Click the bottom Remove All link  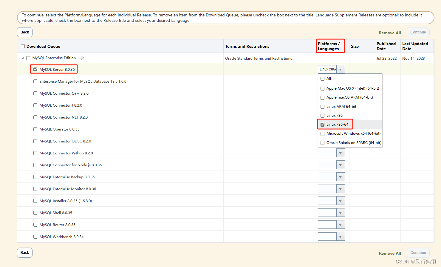[x=390, y=253]
